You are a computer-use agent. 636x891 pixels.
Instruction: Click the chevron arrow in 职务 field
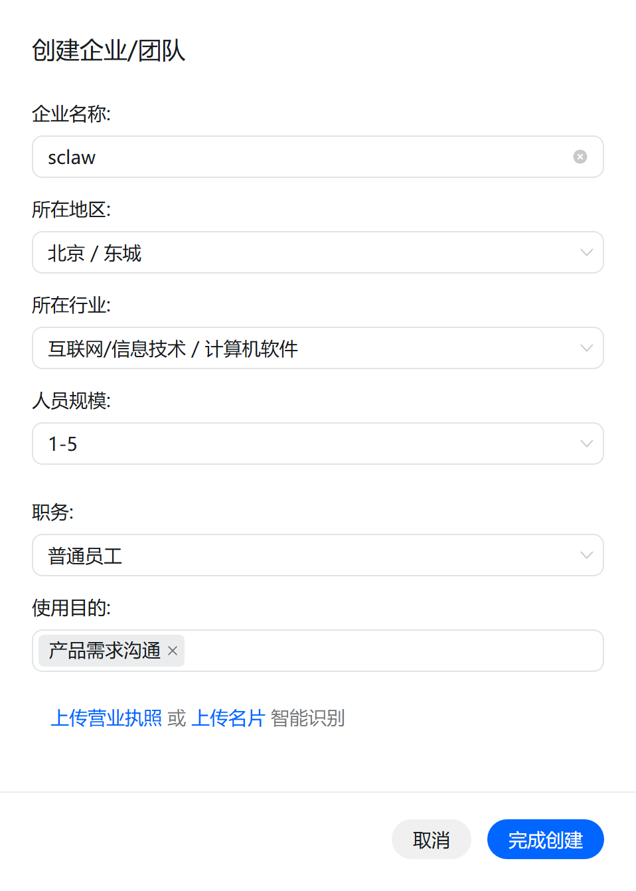tap(586, 555)
